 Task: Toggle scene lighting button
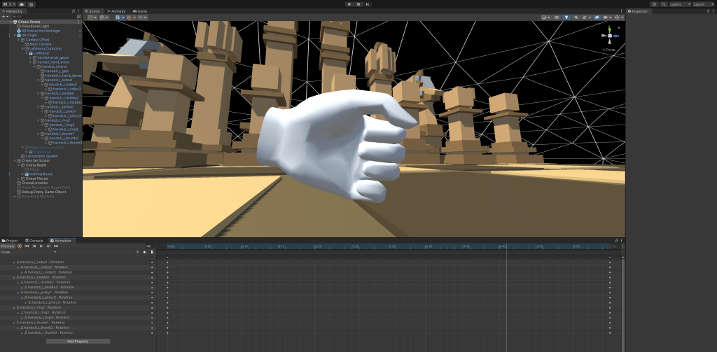pos(566,17)
